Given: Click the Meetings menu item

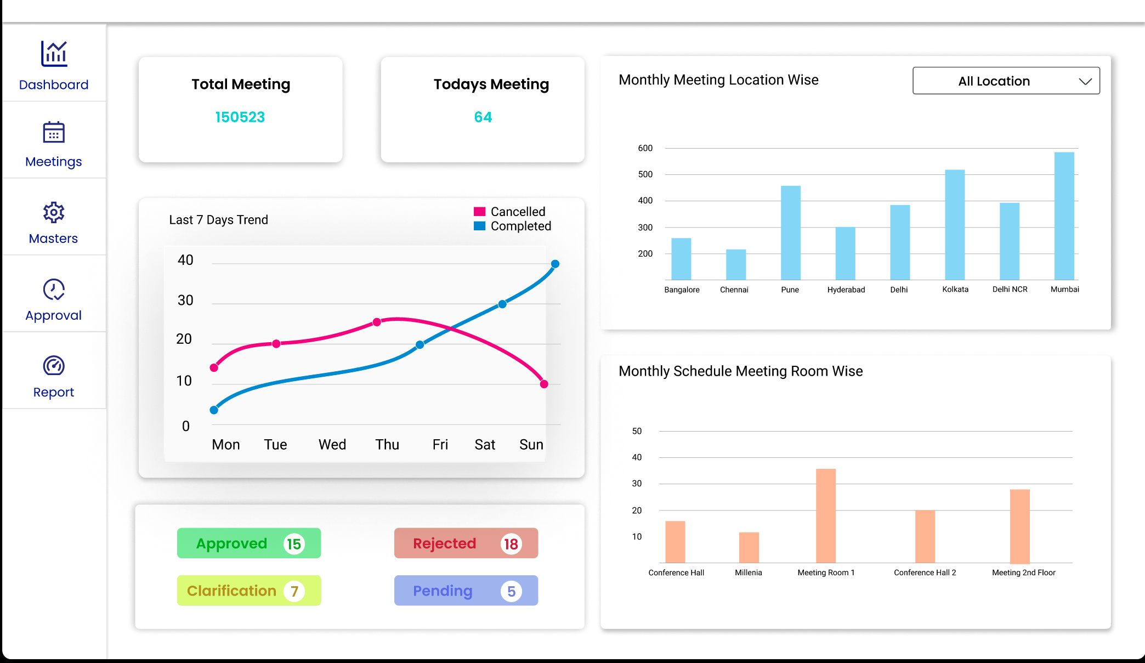Looking at the screenshot, I should coord(52,144).
